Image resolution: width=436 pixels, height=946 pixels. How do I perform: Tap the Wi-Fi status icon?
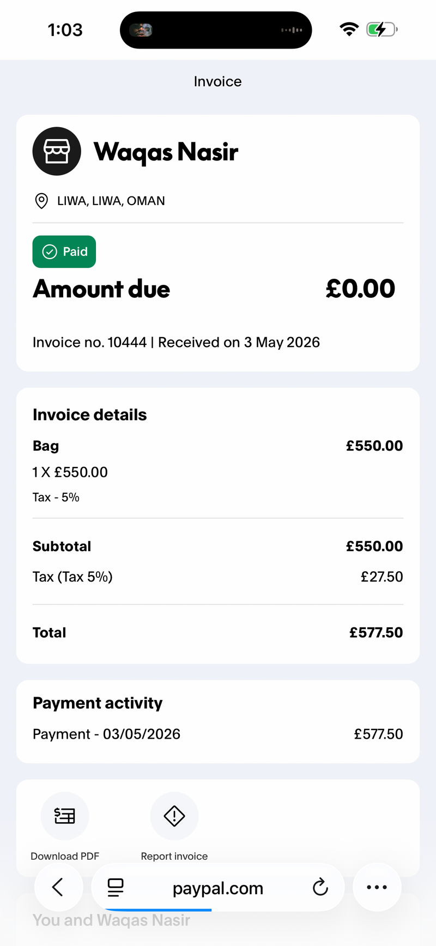point(349,29)
